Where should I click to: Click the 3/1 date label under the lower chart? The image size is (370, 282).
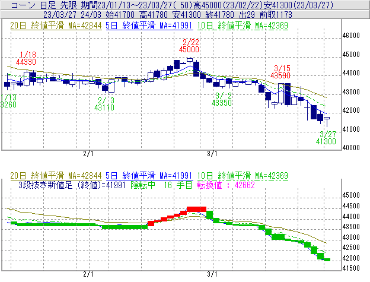[212, 274]
